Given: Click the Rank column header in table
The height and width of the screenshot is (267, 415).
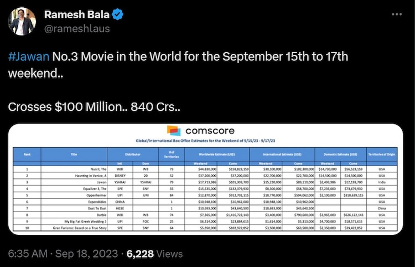Looking at the screenshot, I should (x=27, y=155).
